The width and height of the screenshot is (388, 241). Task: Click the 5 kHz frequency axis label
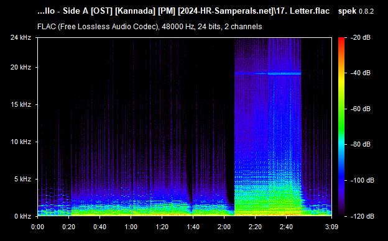(x=22, y=179)
